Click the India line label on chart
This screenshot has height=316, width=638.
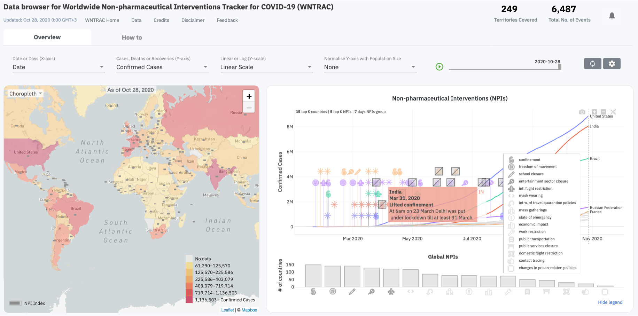(594, 126)
